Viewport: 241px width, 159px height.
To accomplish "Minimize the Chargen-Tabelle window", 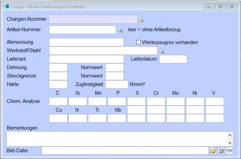I will (x=209, y=7).
